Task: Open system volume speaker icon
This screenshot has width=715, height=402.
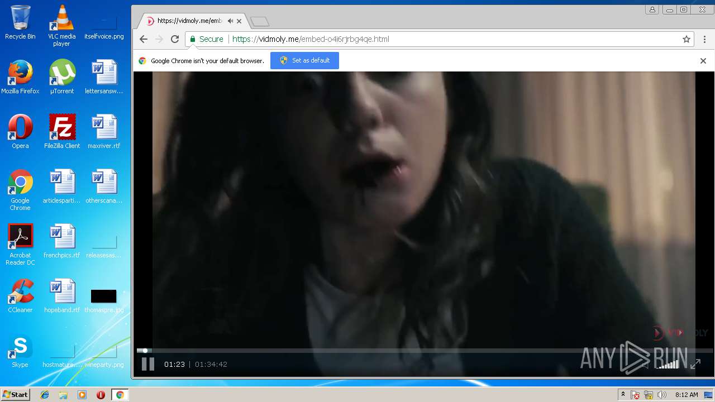Action: coord(662,395)
